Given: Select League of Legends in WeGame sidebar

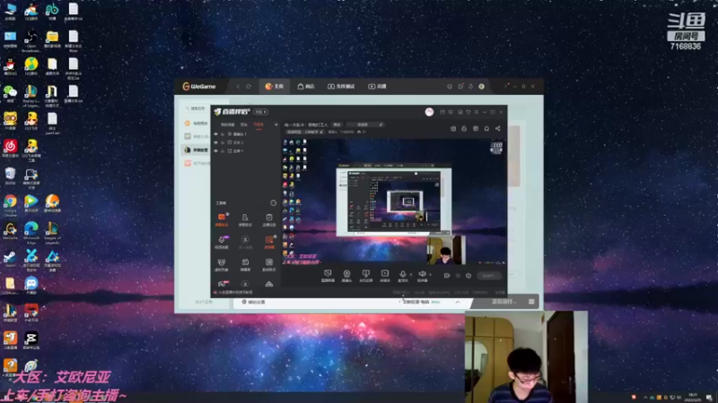Looking at the screenshot, I should pos(197,150).
